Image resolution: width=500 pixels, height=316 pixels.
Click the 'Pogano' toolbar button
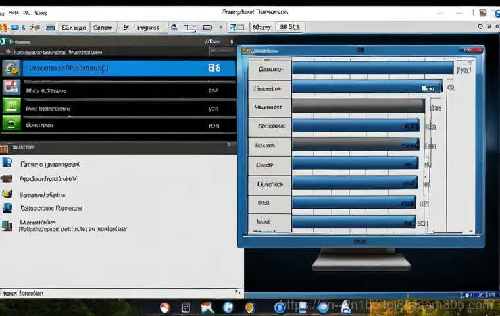click(x=148, y=28)
